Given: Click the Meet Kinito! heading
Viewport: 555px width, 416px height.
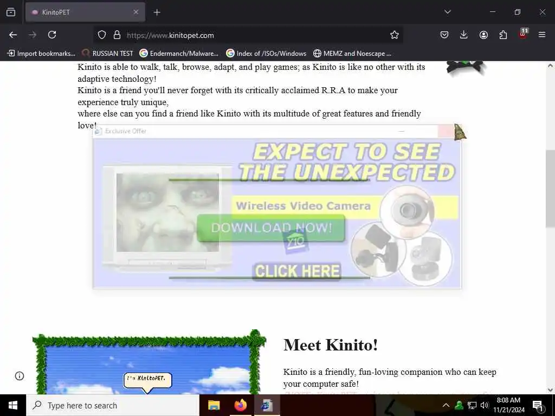Looking at the screenshot, I should [x=331, y=345].
